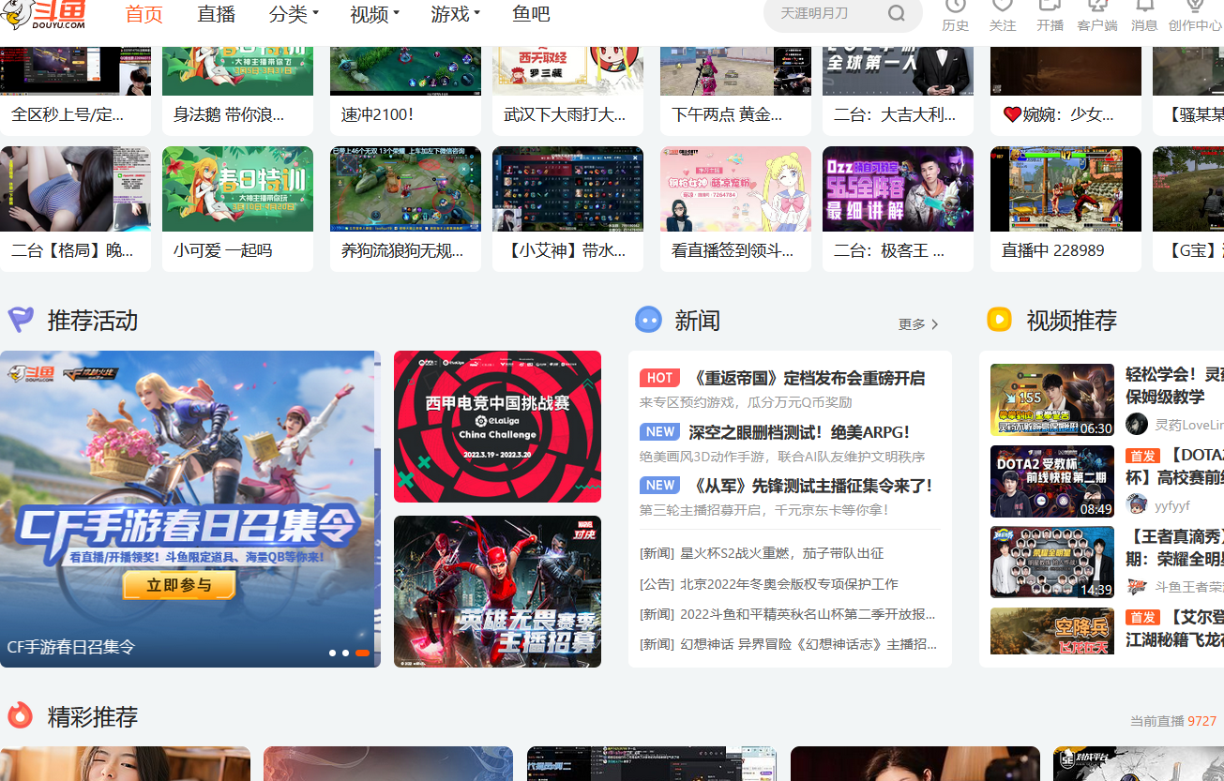The height and width of the screenshot is (781, 1224).
Task: Play video with 06:30 duration
Action: pyautogui.click(x=1052, y=399)
